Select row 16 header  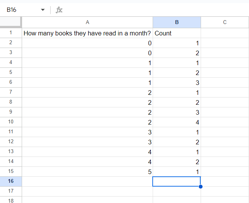pyautogui.click(x=11, y=182)
